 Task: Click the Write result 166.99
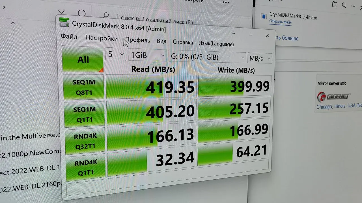coord(233,130)
